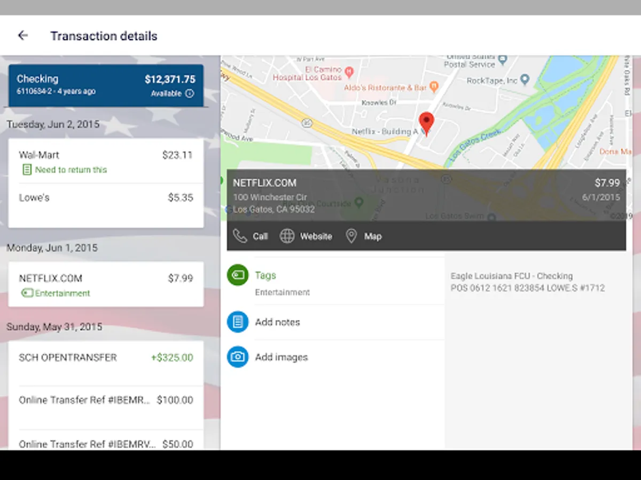
Task: Go back using the arrow icon
Action: [x=22, y=36]
